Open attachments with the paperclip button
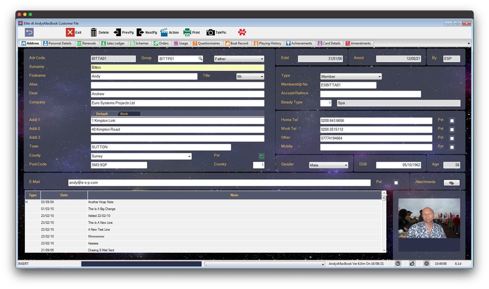Screen dimensions: 489x289 451,183
